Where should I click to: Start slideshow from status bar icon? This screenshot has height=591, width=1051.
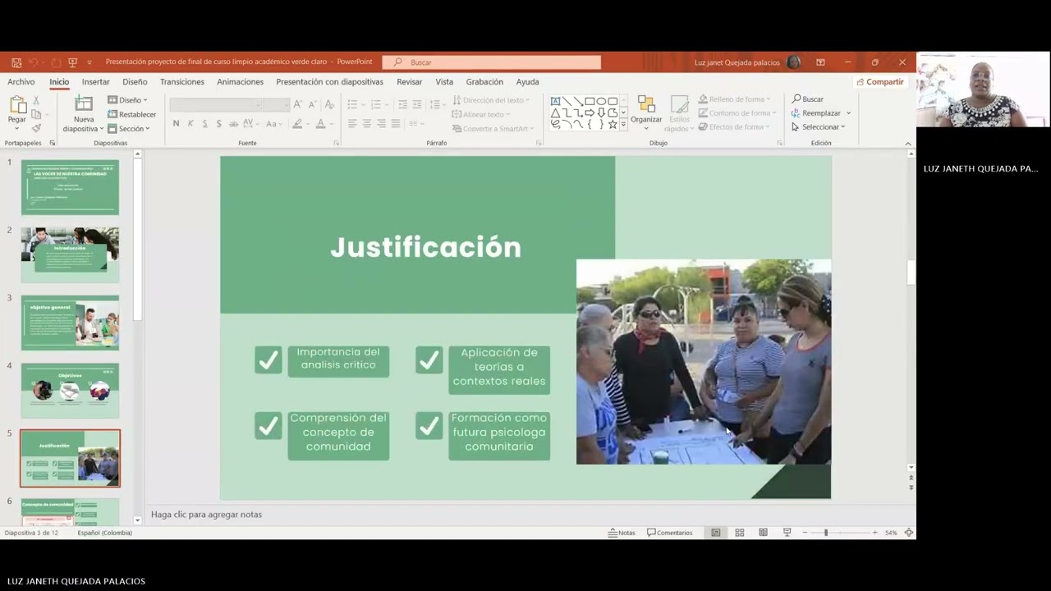(x=787, y=533)
